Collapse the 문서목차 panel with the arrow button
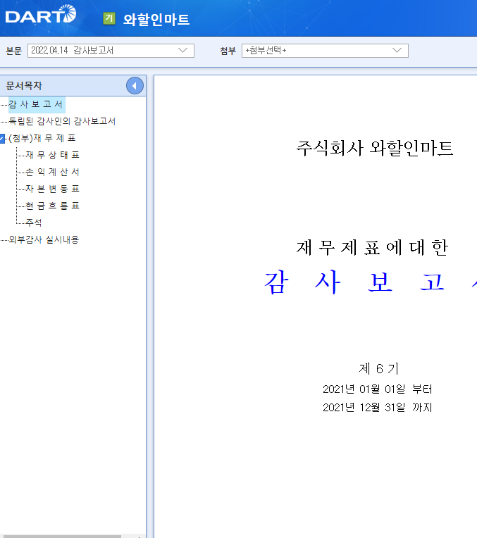This screenshot has height=538, width=477. (135, 86)
